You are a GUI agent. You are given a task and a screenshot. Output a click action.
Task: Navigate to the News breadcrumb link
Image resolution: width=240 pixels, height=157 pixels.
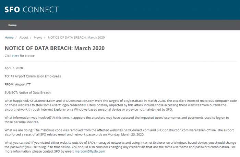38,37
